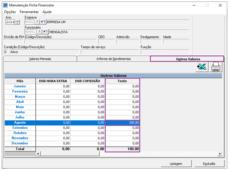Click the undo arrow beside Empresa code
The height and width of the screenshot is (171, 230).
click(x=43, y=22)
